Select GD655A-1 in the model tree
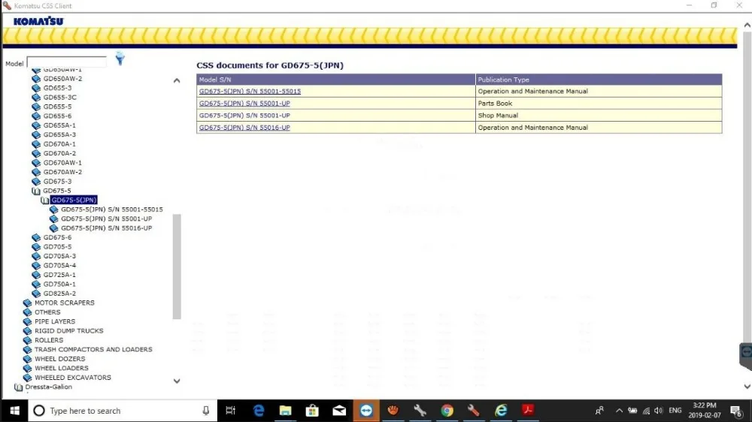The height and width of the screenshot is (422, 752). click(x=59, y=125)
